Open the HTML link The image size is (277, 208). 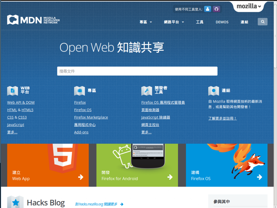click(12, 110)
